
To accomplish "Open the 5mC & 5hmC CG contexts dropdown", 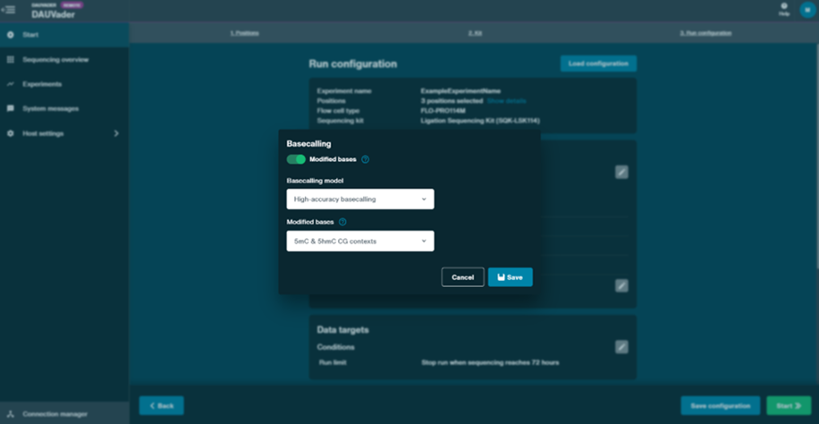I will coord(360,241).
